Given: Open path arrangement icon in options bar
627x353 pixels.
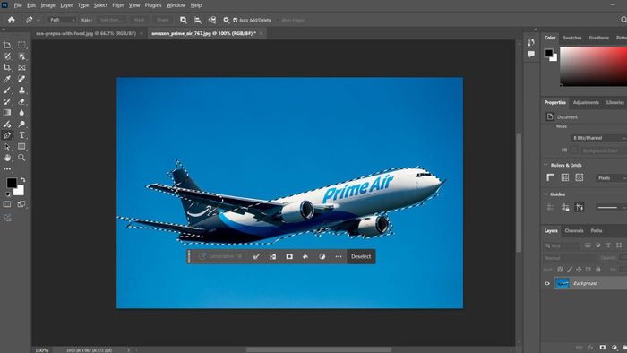Looking at the screenshot, I should coord(212,20).
